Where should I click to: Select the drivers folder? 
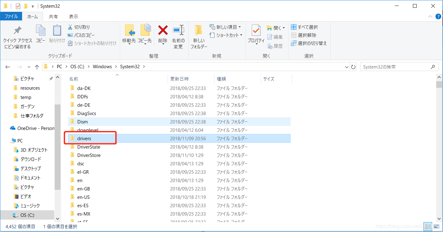[x=179, y=138]
